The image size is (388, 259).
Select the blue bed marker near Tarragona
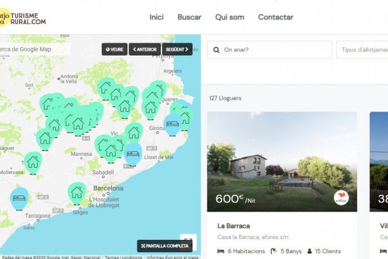[x=19, y=199]
